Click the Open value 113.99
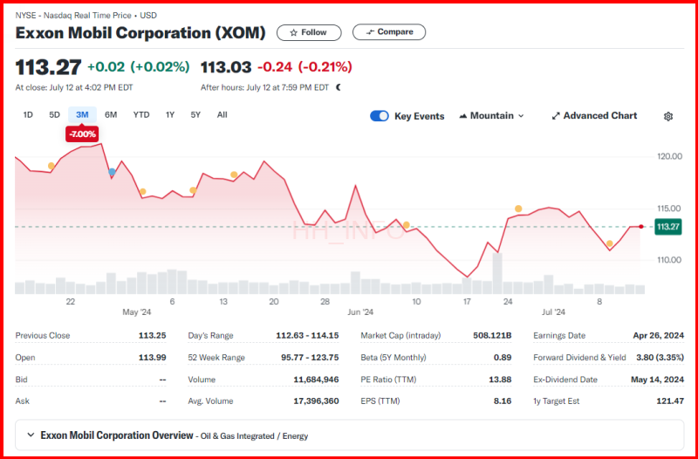698x459 pixels. point(152,358)
